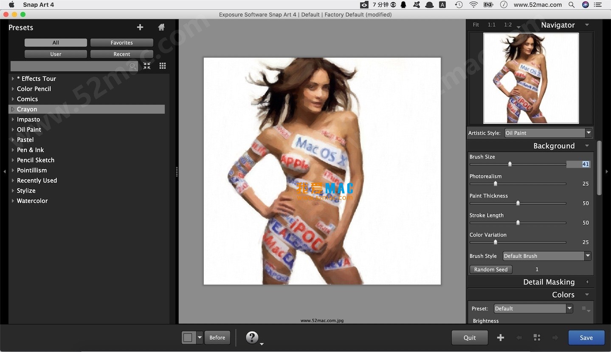Expand the Oil Paint preset folder

click(x=13, y=130)
